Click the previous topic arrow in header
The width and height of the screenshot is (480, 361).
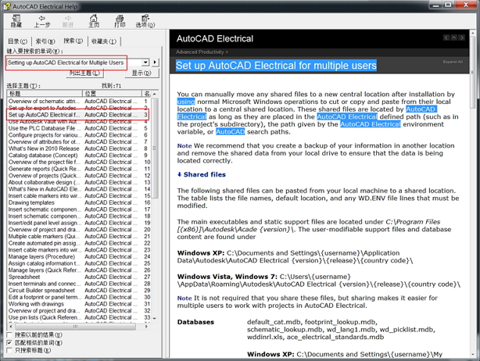click(446, 38)
